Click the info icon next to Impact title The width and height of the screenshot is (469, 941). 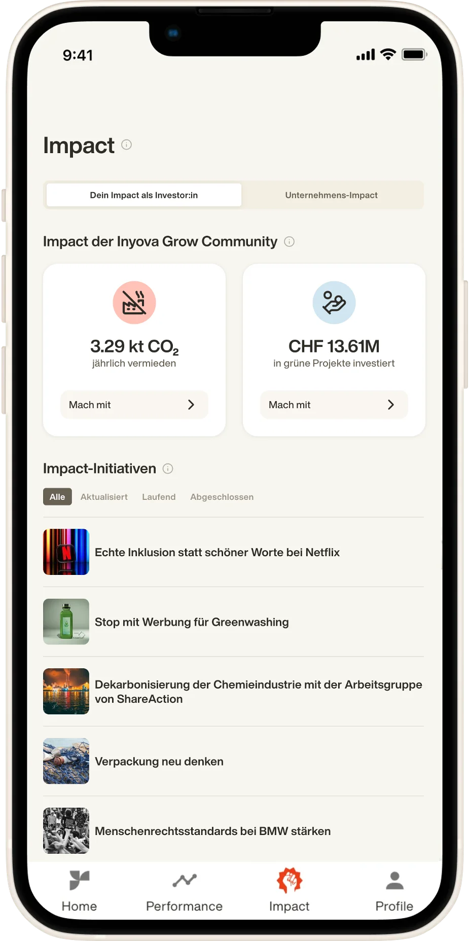(x=127, y=145)
